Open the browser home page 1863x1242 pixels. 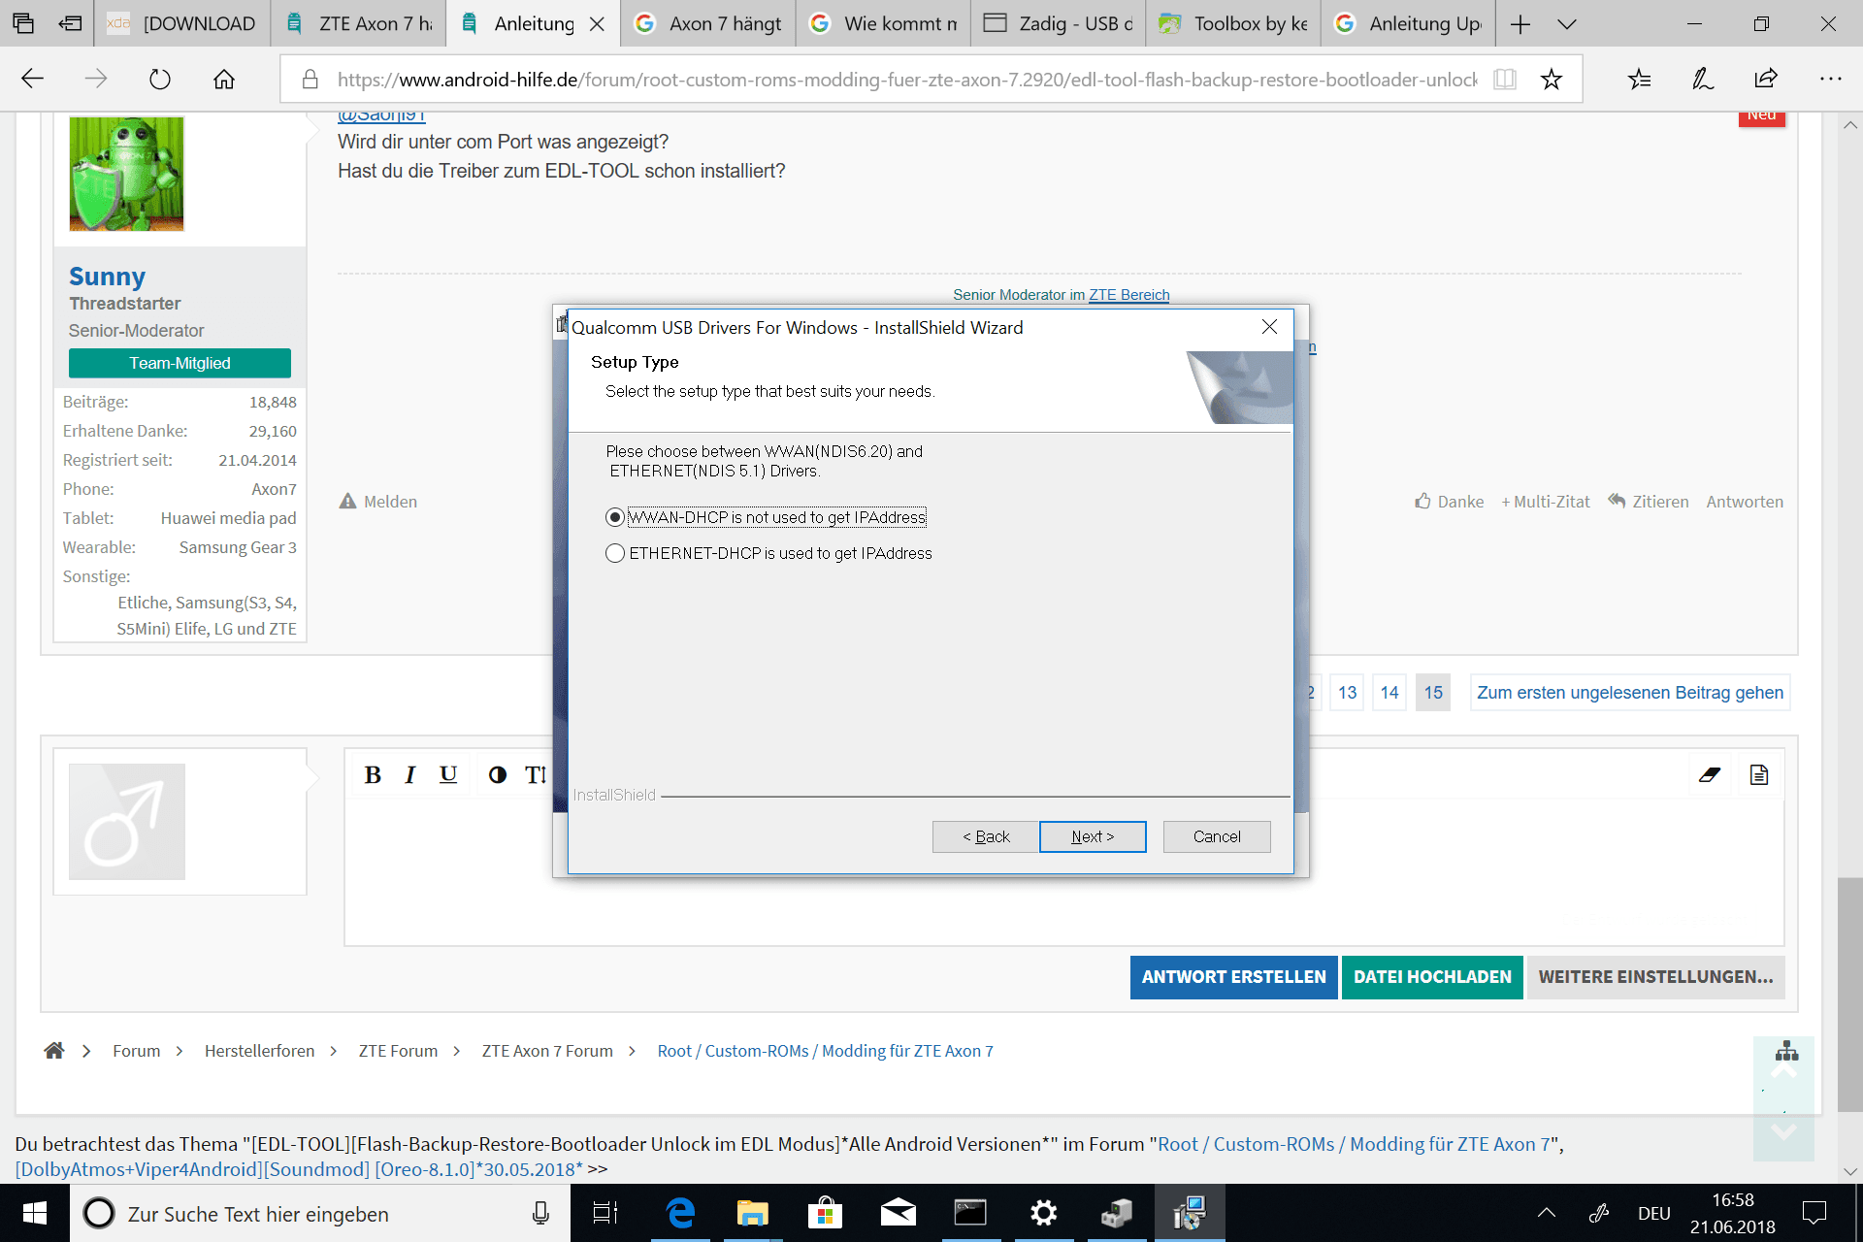[224, 79]
